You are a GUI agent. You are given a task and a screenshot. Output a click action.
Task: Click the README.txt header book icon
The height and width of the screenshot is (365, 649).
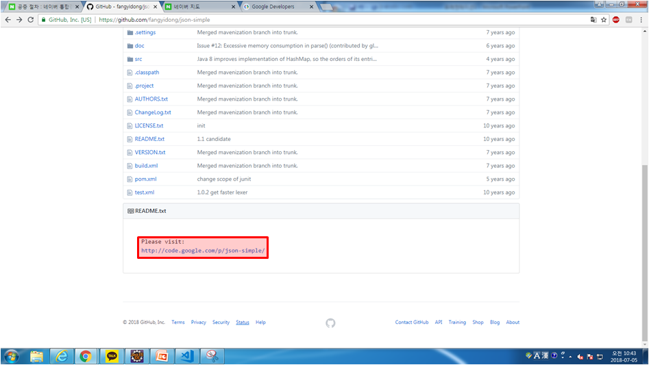click(x=130, y=211)
